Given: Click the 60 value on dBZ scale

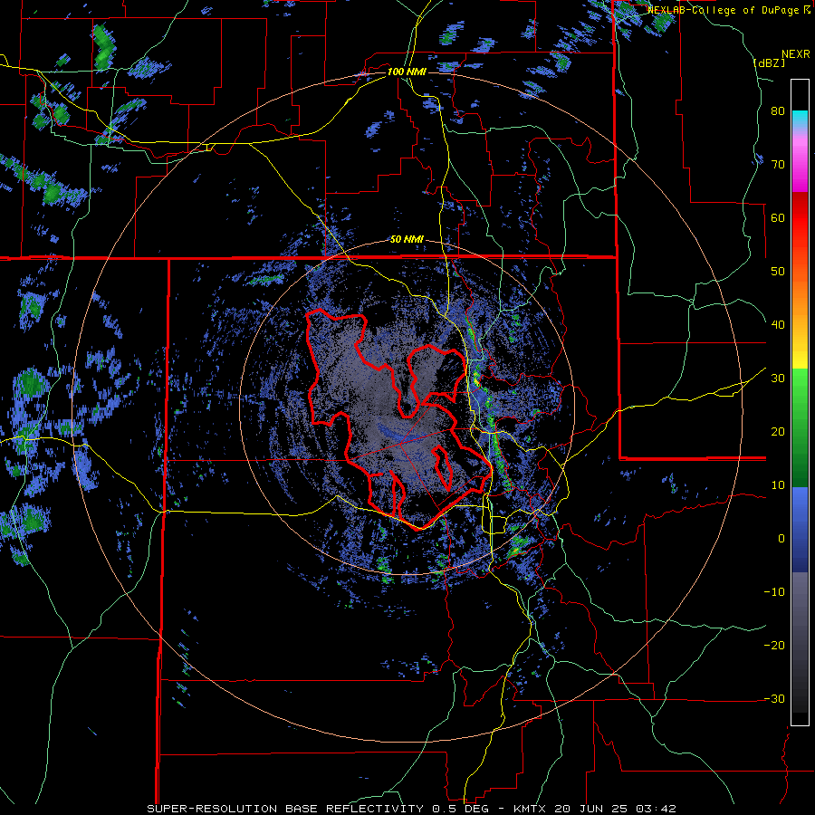Looking at the screenshot, I should 778,217.
